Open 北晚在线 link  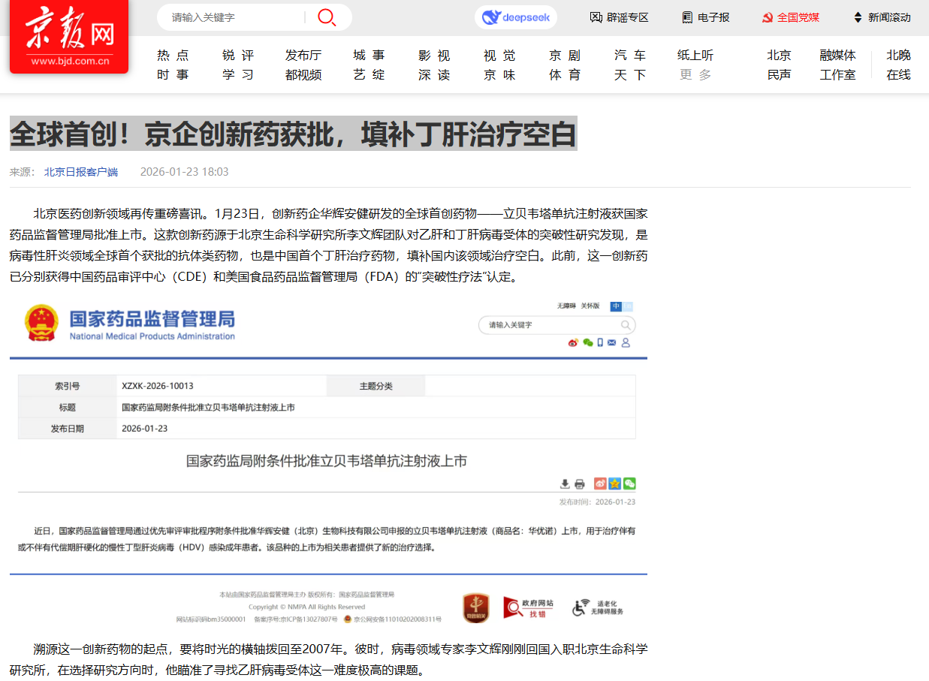(898, 65)
